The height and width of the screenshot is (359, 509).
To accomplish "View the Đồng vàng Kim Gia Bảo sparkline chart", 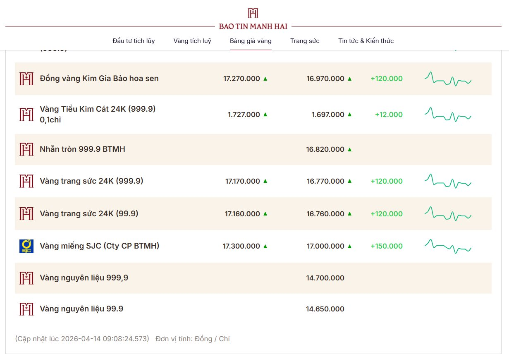I will (448, 79).
